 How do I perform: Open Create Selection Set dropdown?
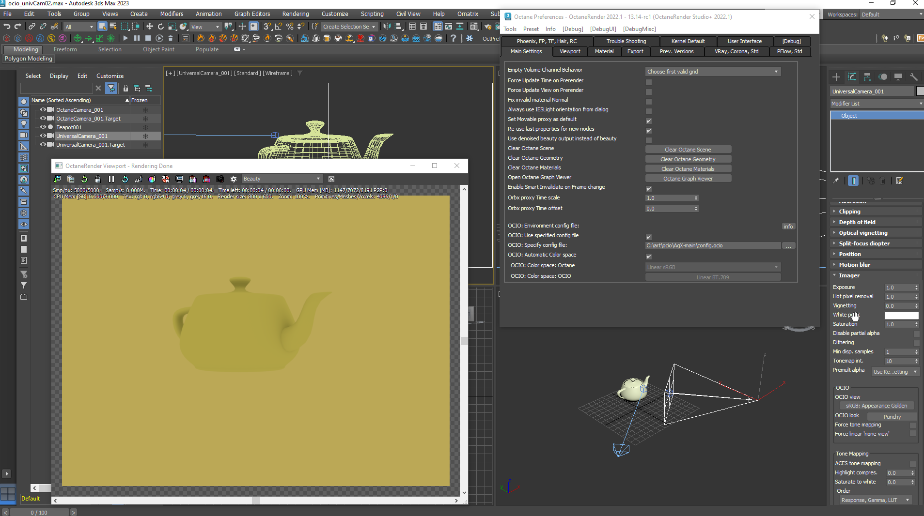click(349, 27)
